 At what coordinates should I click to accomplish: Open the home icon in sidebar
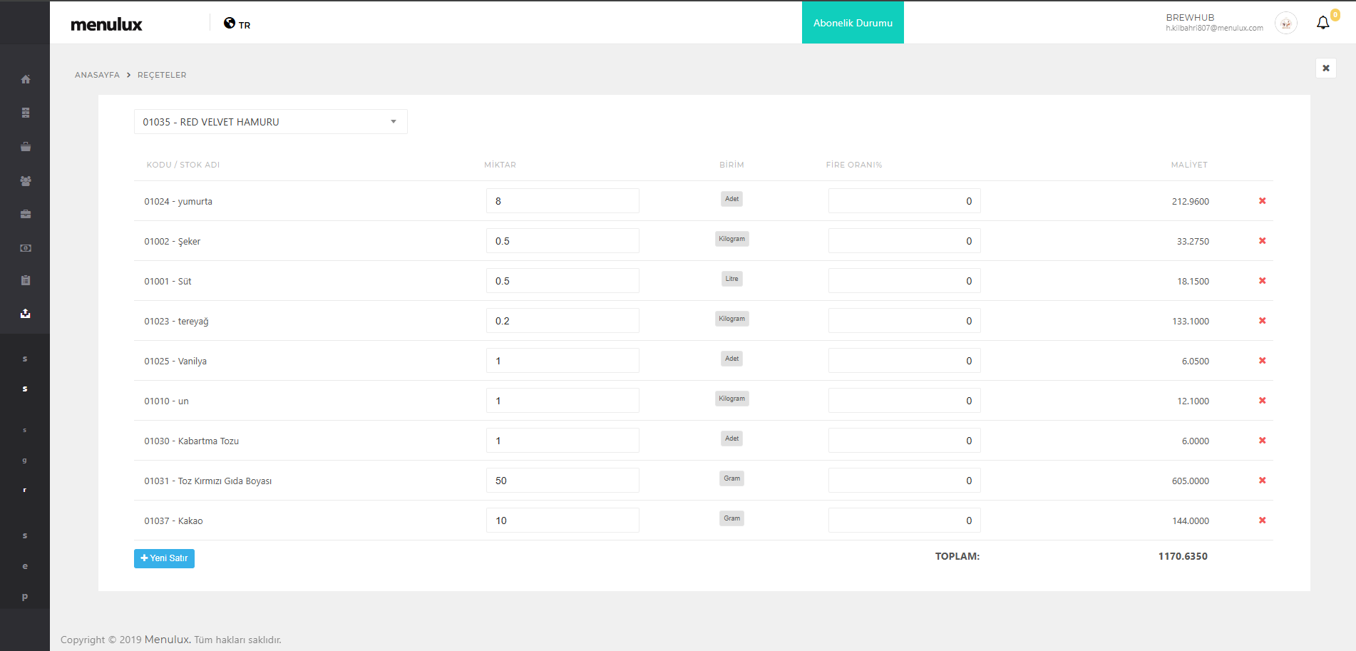click(26, 79)
